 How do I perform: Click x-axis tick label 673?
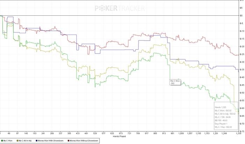click(x=121, y=134)
